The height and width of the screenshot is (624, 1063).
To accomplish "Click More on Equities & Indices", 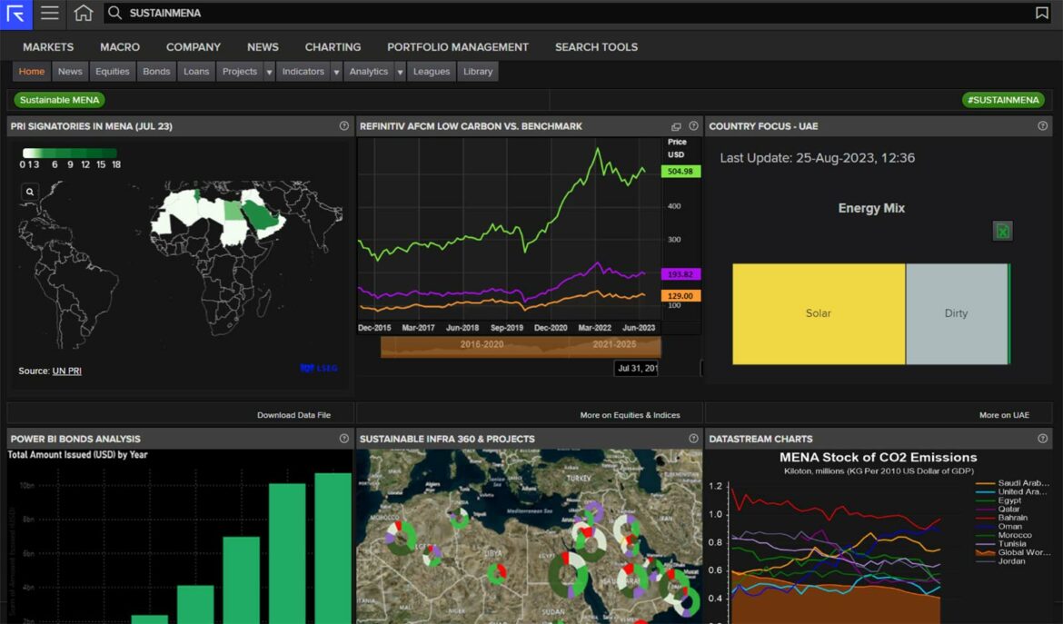I will click(630, 415).
